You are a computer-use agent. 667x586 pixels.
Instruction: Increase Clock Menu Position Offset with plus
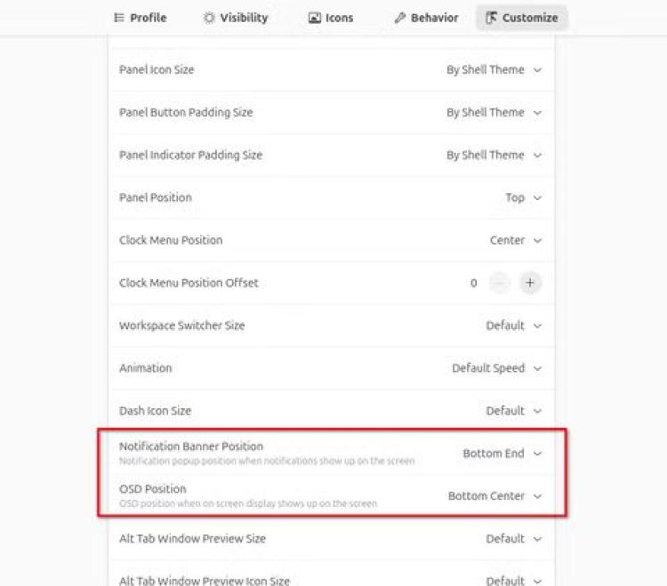point(530,283)
